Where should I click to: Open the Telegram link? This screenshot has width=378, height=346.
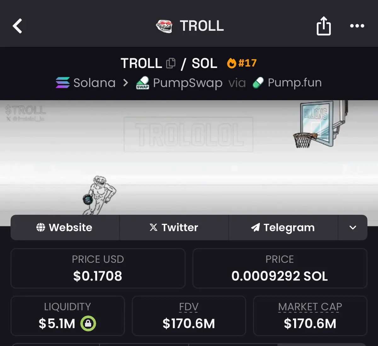pyautogui.click(x=283, y=227)
